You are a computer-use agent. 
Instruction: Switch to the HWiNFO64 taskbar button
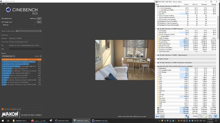tap(81, 121)
